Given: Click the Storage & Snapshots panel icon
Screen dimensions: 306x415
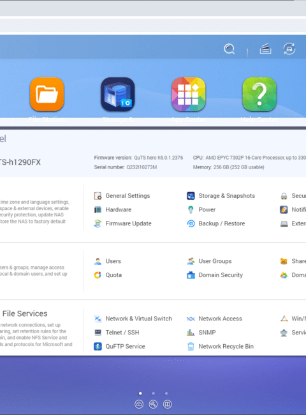Looking at the screenshot, I should click(191, 196).
